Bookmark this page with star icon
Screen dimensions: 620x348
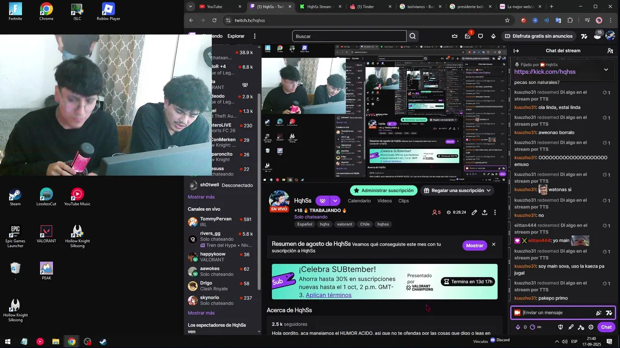click(x=507, y=20)
